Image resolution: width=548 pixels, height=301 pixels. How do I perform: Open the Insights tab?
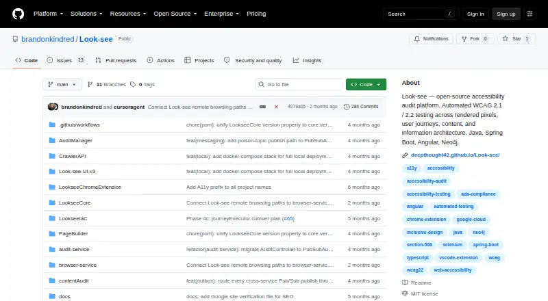click(x=307, y=60)
